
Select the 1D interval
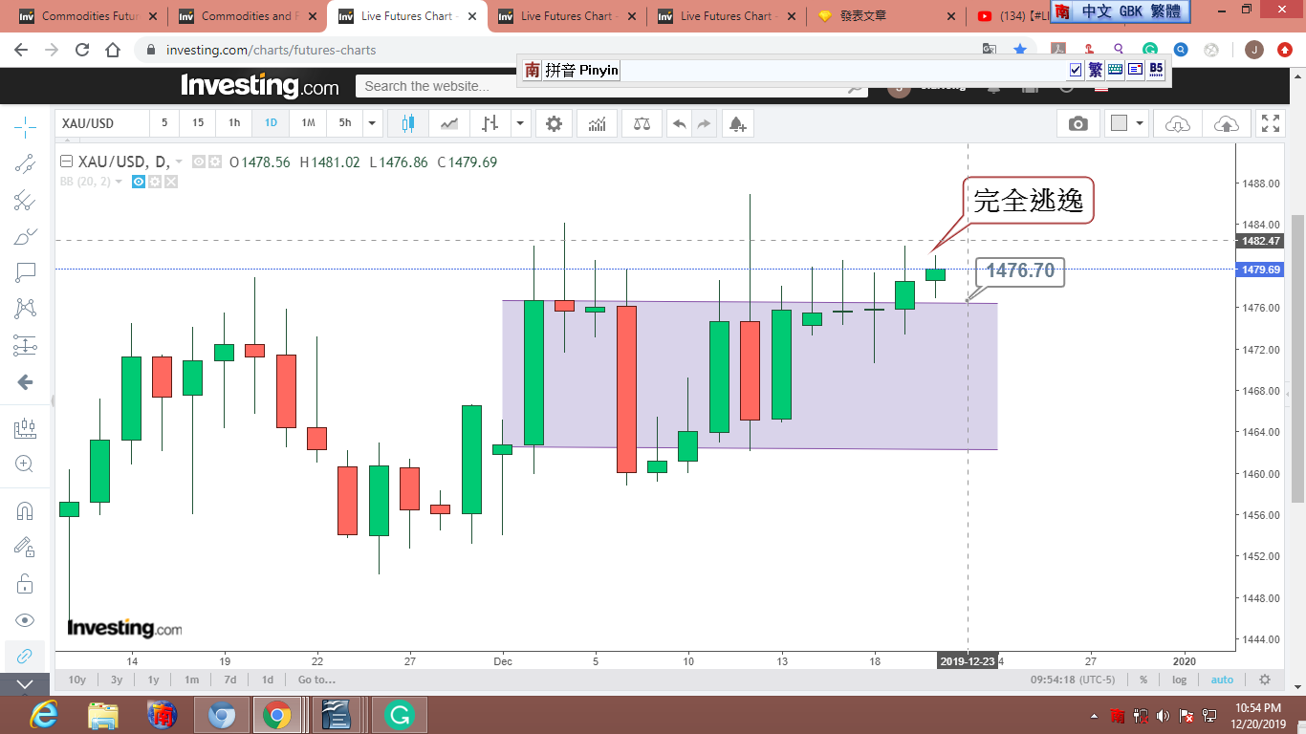tap(271, 123)
